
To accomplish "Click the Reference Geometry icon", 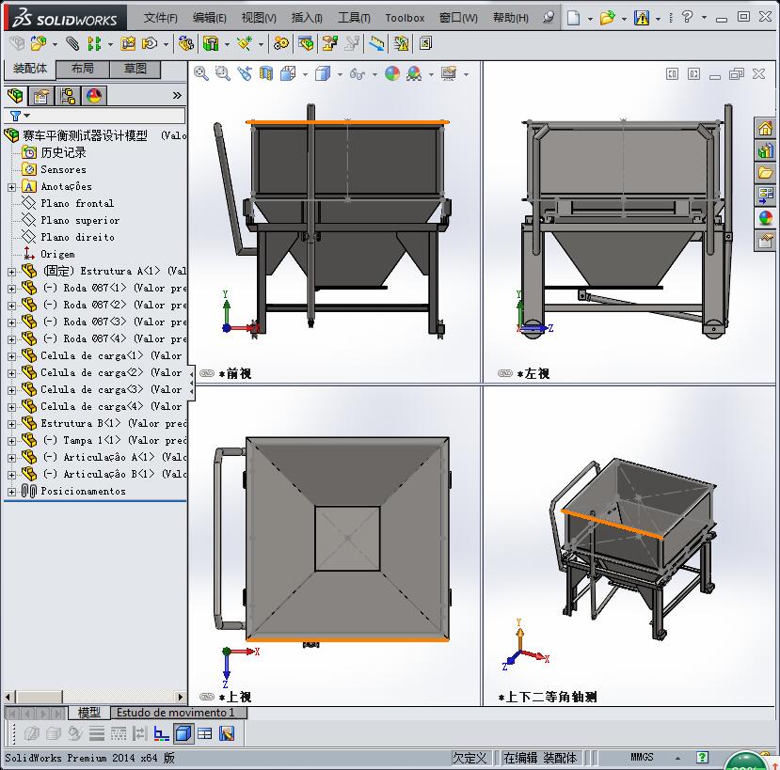I will tap(245, 44).
